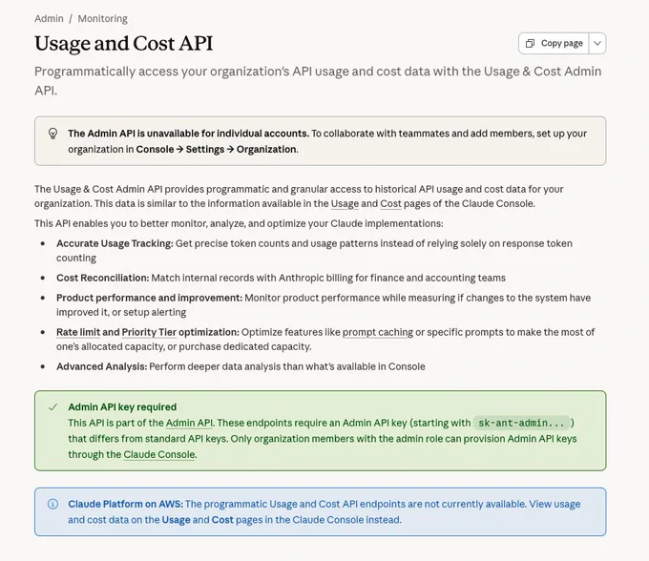649x561 pixels.
Task: Click 'Claude Platform on AWS:' label
Action: [x=125, y=504]
